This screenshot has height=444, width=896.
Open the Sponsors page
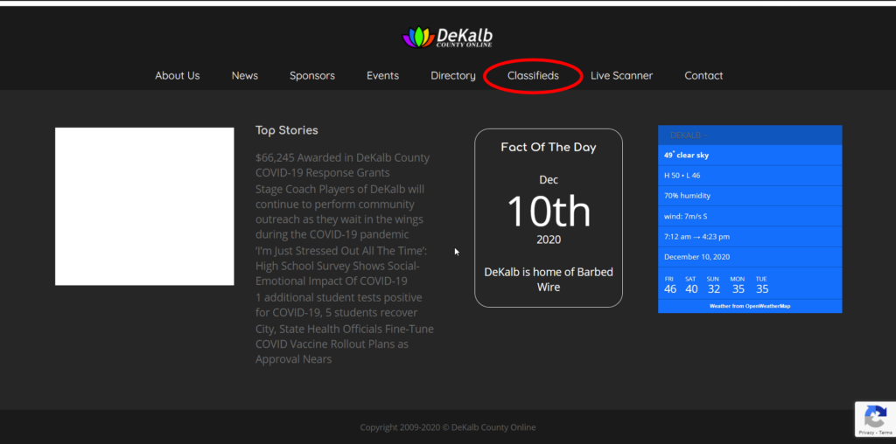pyautogui.click(x=311, y=76)
